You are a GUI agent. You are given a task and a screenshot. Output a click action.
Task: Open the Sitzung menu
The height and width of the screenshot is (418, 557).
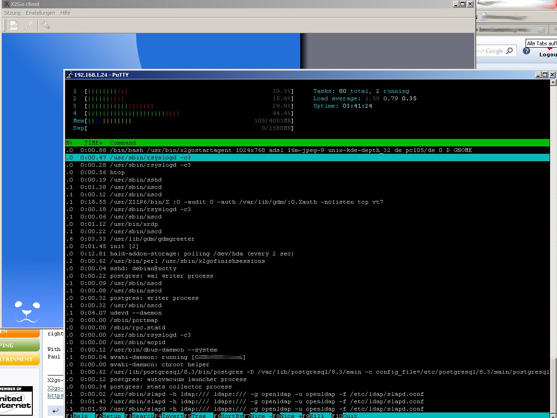(12, 13)
